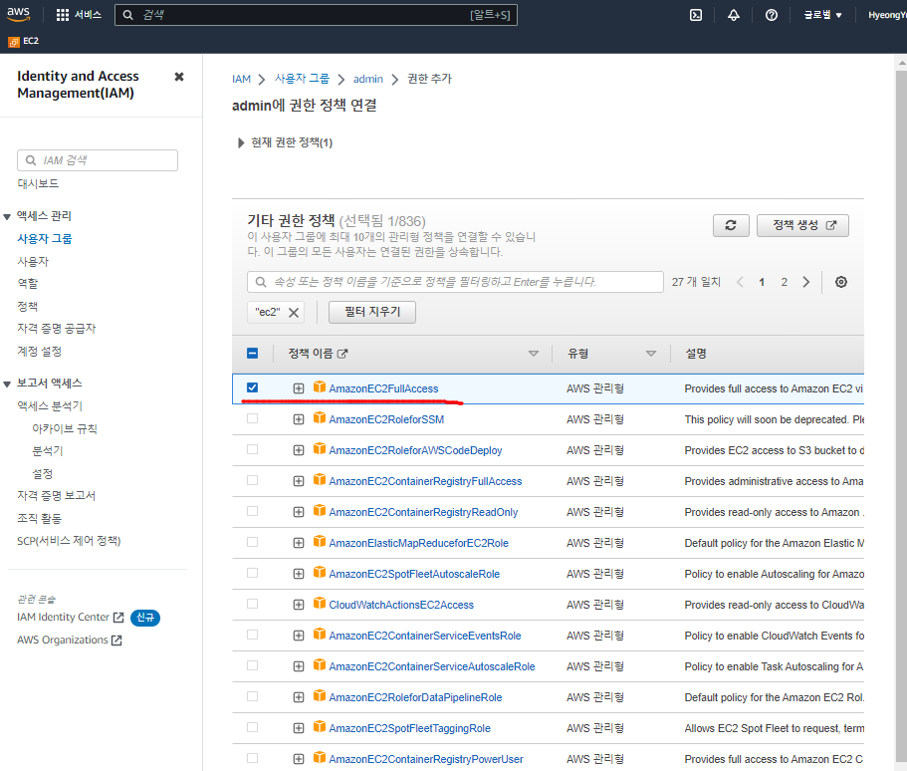Screen dimensions: 907x771
Task: Open the 글로벌 region dropdown
Action: [x=822, y=15]
